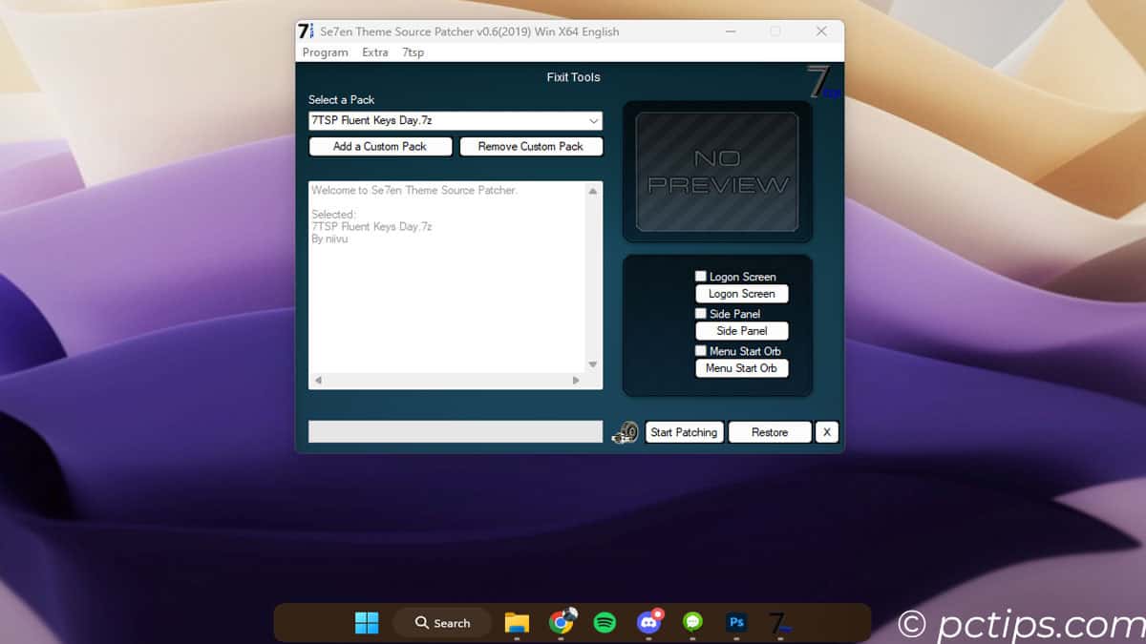Image resolution: width=1146 pixels, height=644 pixels.
Task: Open the 7tsp menu
Action: (413, 52)
